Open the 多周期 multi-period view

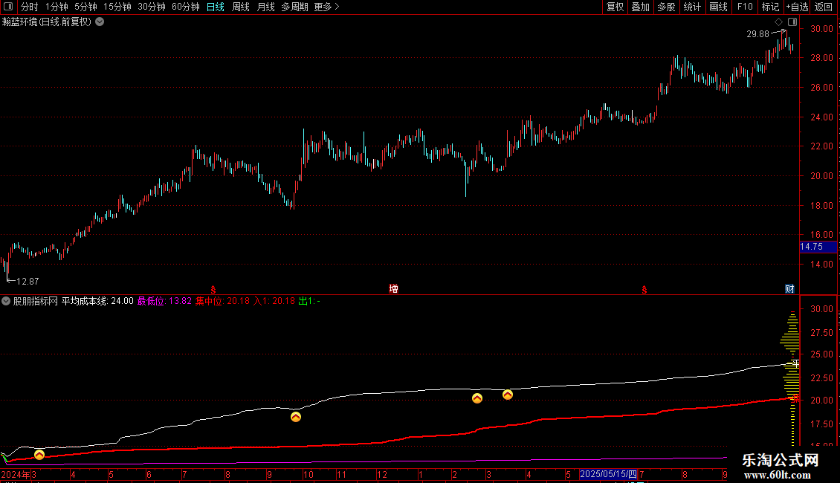[x=294, y=7]
